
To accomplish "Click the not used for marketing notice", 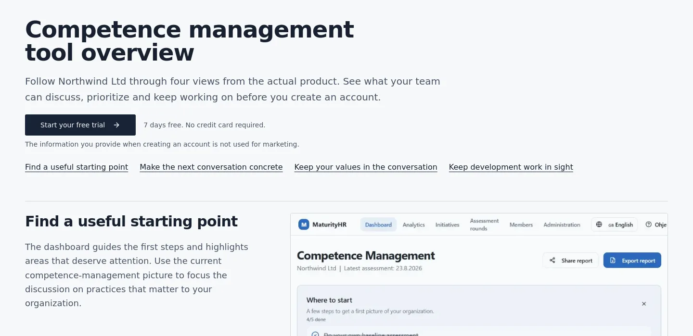I will pyautogui.click(x=162, y=144).
